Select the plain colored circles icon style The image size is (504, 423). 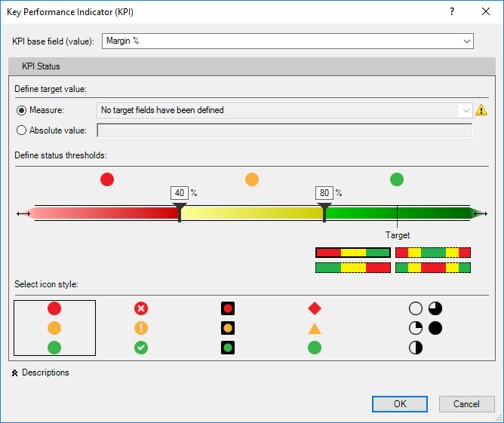coord(54,328)
